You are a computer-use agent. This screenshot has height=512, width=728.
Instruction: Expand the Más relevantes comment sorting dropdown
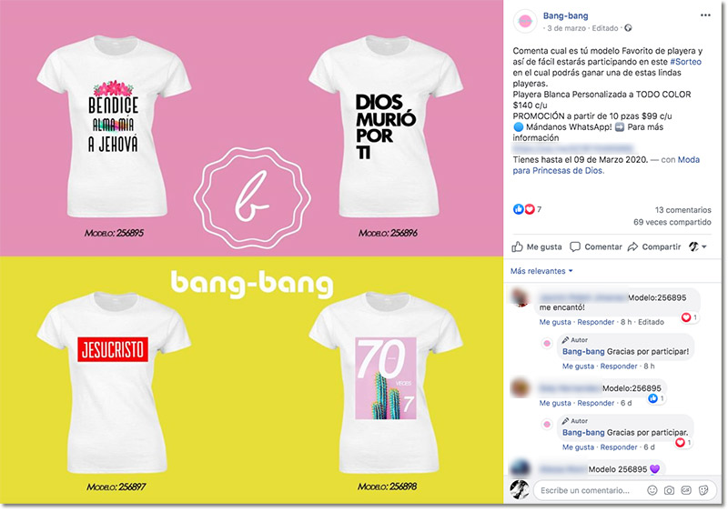(541, 271)
